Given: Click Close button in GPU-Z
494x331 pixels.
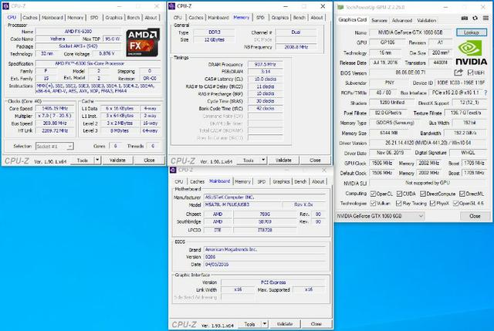Looking at the screenshot, I should 475,216.
